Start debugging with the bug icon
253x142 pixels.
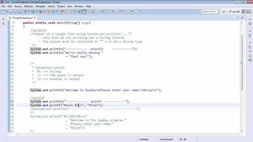pos(25,11)
